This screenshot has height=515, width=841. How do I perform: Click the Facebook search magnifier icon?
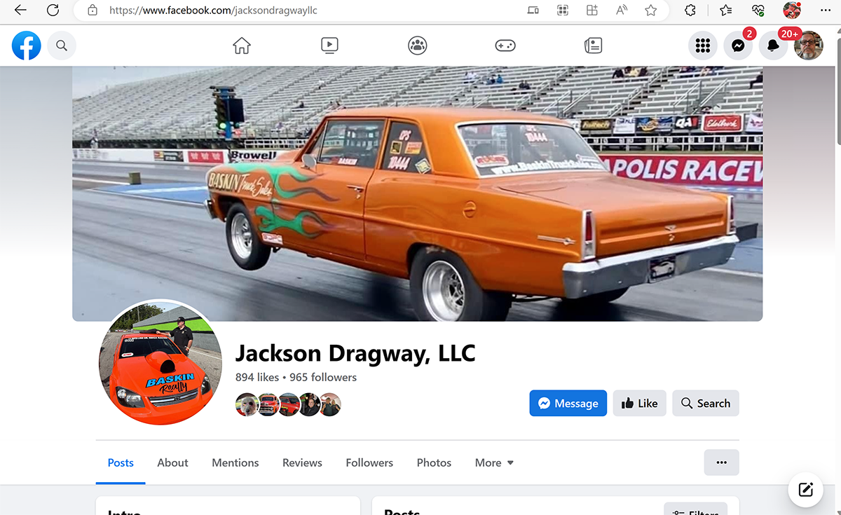pos(62,46)
